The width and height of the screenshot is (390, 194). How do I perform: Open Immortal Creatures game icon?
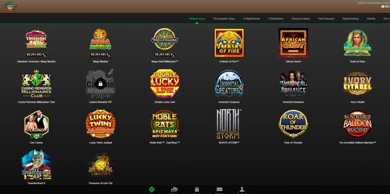coord(229,84)
